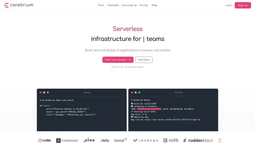
Task: Click the 'Starting build-12345' terminal line
Action: click(144, 112)
